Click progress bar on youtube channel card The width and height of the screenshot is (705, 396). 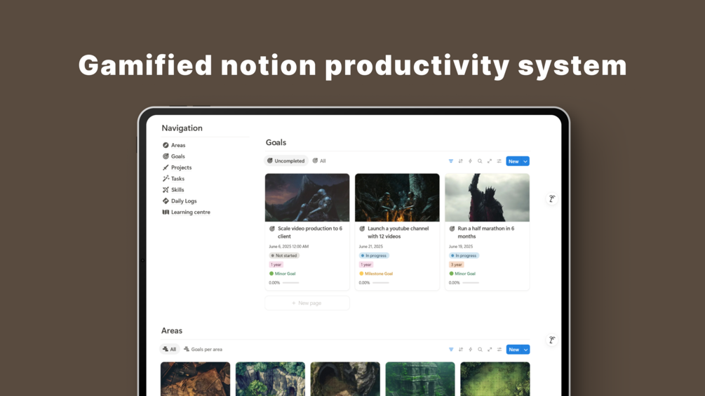click(380, 283)
